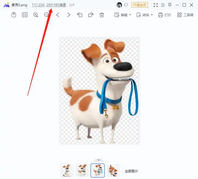The width and height of the screenshot is (198, 179).
Task: Enter fullscreen view mode
Action: 156,5
